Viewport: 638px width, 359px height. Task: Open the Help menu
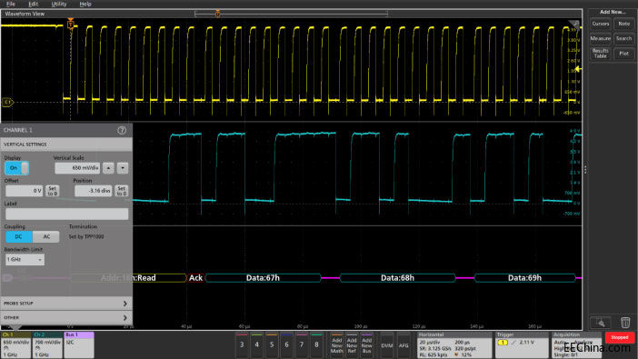pos(85,4)
